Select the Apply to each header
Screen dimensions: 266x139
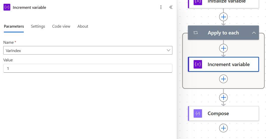coord(223,33)
